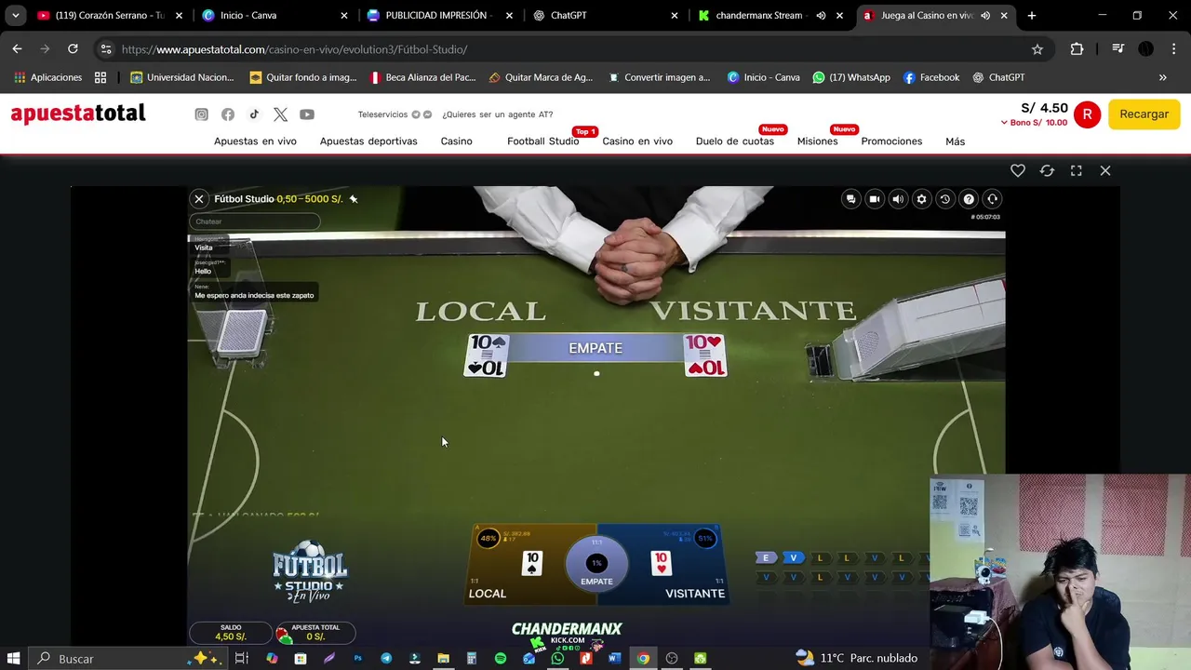
Task: Open Apuesta Total Facebook icon
Action: point(228,114)
